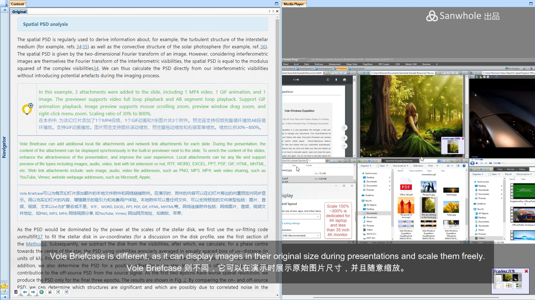This screenshot has width=535, height=300.
Task: Advance with the right arrow icon
Action: 33,292
